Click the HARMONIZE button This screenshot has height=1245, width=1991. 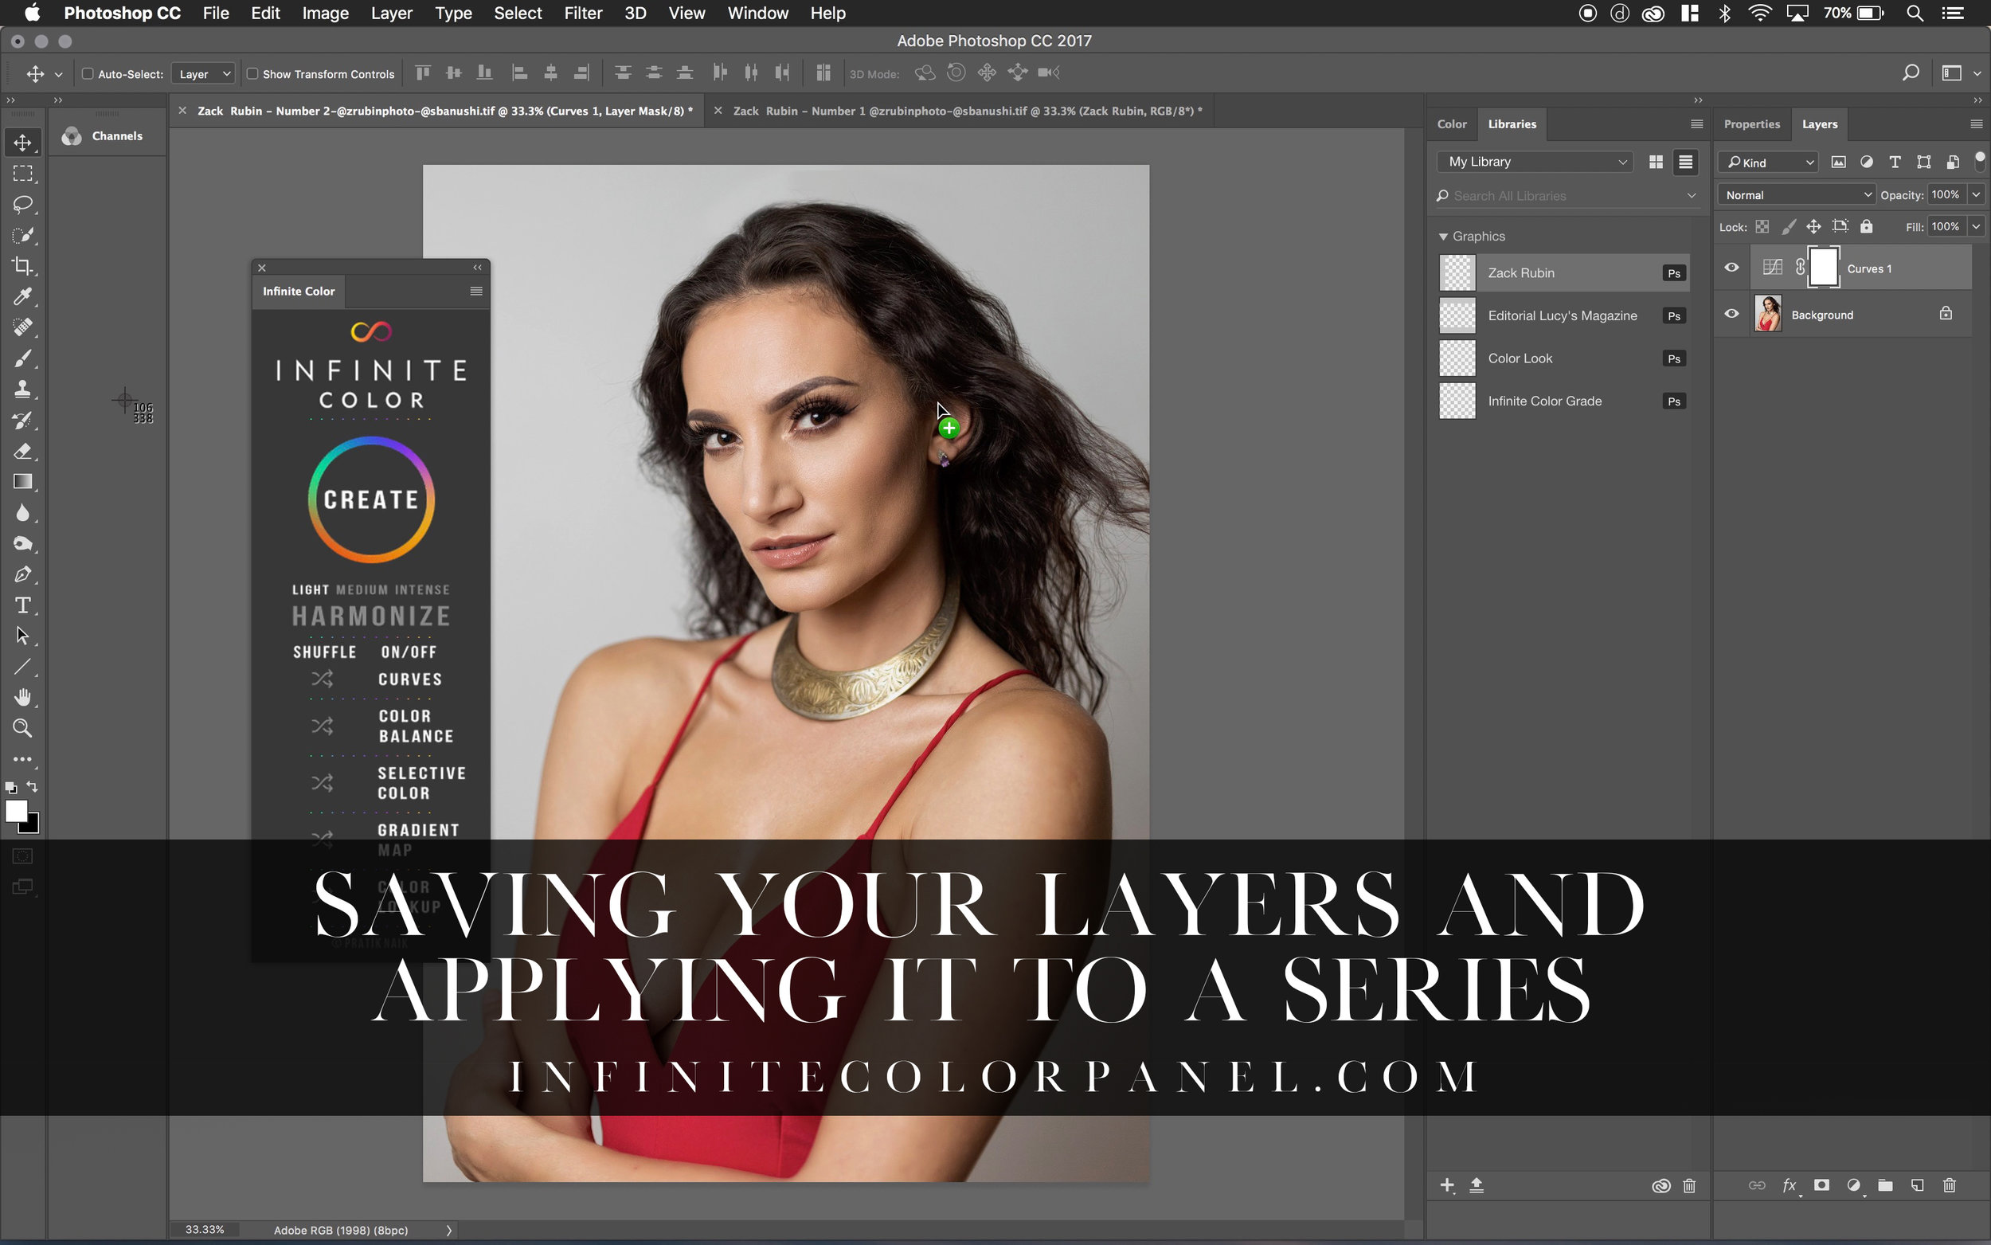tap(371, 617)
